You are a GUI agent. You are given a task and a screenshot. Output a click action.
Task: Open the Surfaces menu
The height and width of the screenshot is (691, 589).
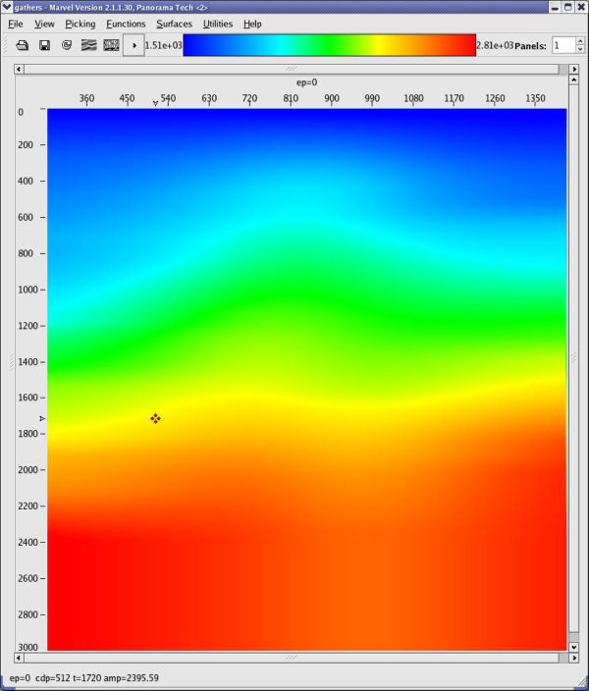tap(174, 24)
